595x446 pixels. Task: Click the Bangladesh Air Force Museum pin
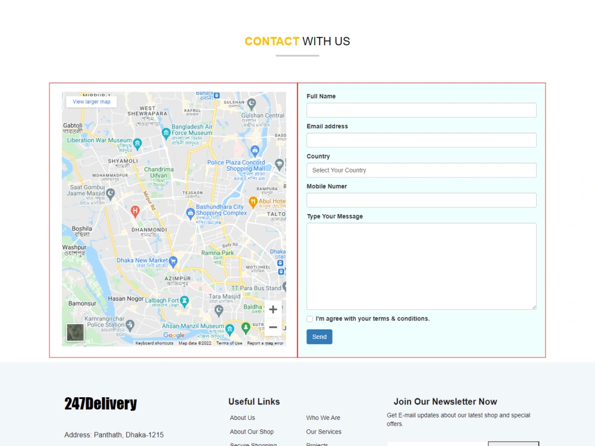(x=166, y=133)
